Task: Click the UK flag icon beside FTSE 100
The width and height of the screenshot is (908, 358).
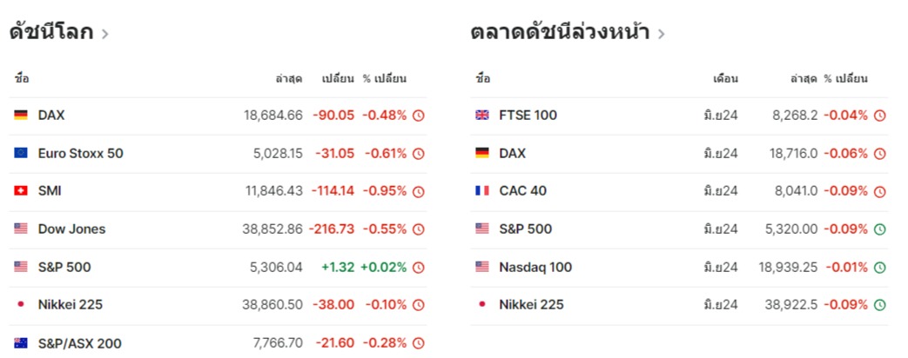Action: pos(482,116)
